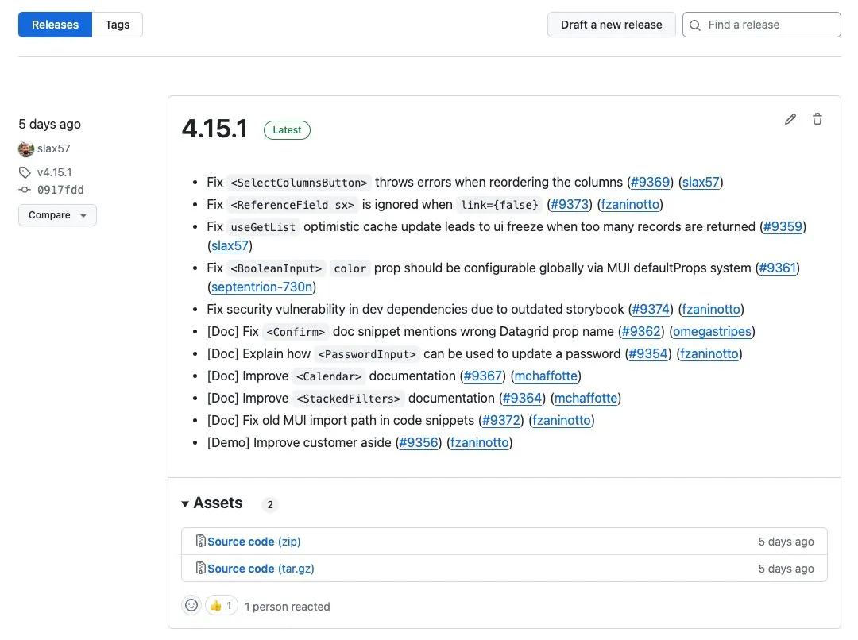Click the zip source code file icon
Image resolution: width=858 pixels, height=640 pixels.
click(201, 542)
